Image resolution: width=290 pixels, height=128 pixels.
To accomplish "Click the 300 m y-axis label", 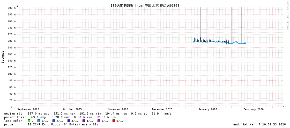I will click(x=11, y=8).
